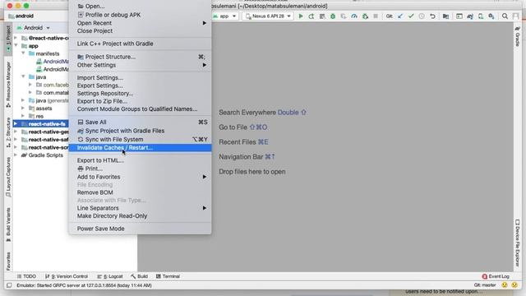
Task: Expand Gradle Scripts node
Action: [16, 155]
